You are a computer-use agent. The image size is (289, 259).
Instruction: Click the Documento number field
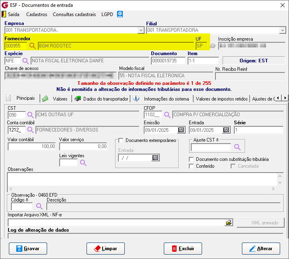tap(168, 61)
